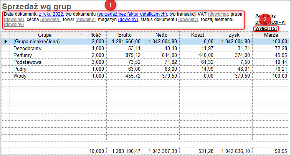
Task: Click Dezodoranty Brutto value 53,11
Action: (x=134, y=49)
